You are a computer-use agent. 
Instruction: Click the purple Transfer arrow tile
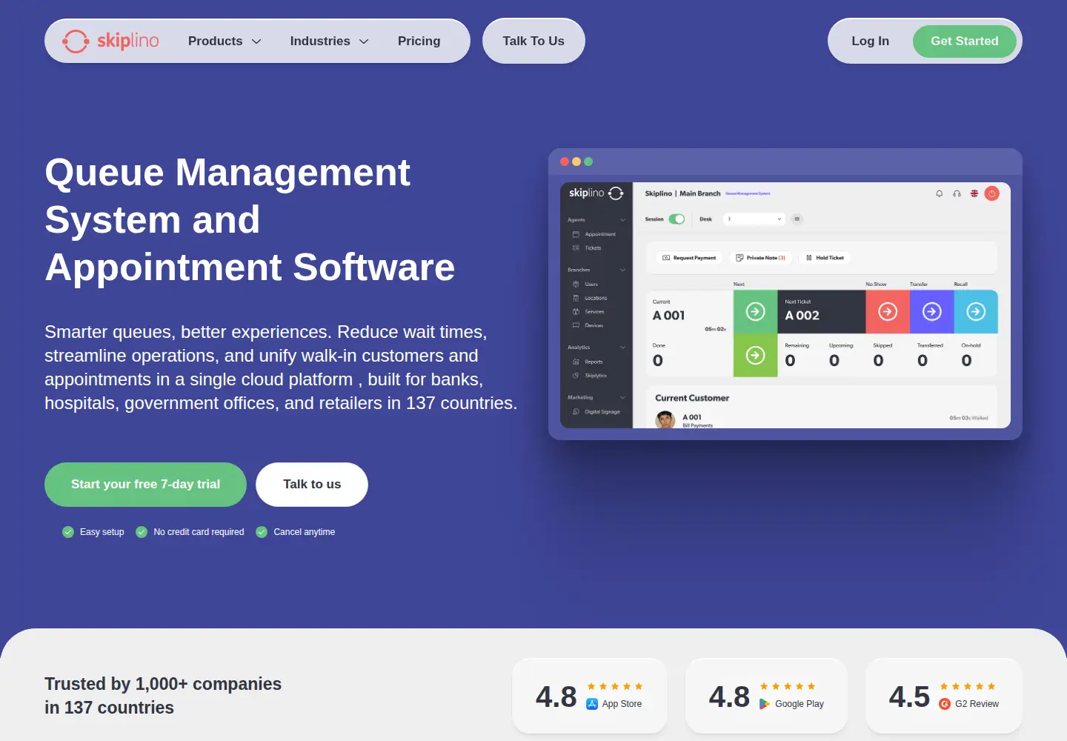(932, 312)
